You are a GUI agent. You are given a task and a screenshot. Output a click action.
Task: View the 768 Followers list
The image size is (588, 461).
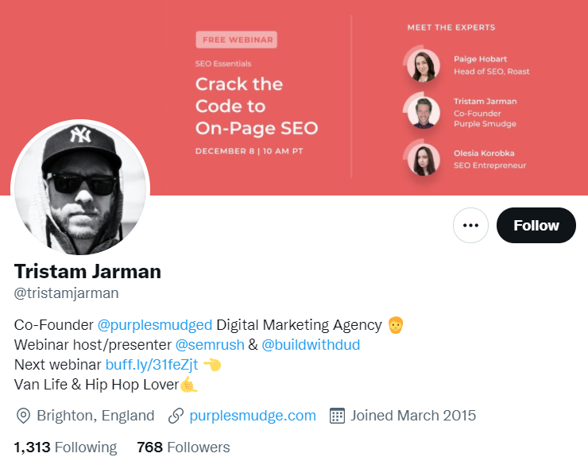tap(184, 447)
